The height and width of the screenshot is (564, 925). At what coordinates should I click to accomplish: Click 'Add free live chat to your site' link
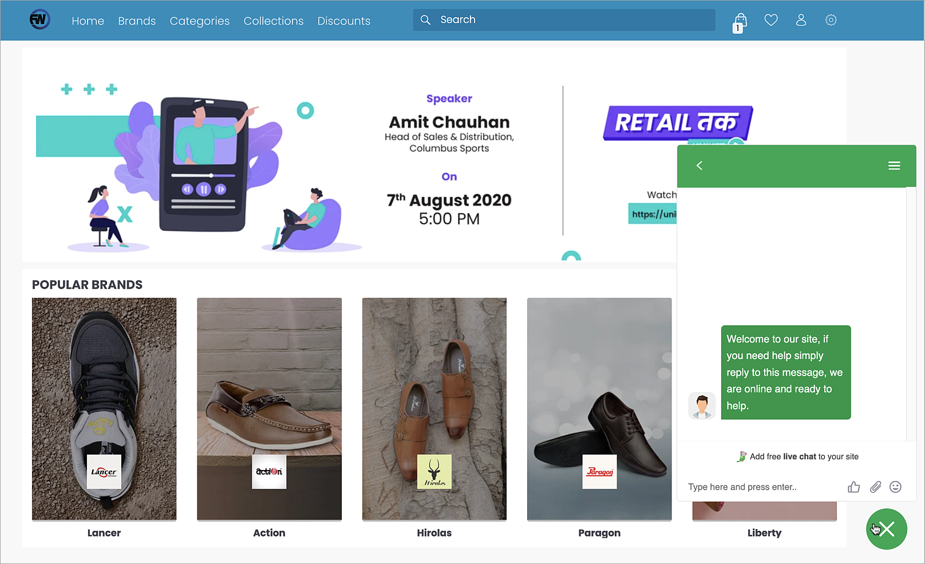click(798, 456)
